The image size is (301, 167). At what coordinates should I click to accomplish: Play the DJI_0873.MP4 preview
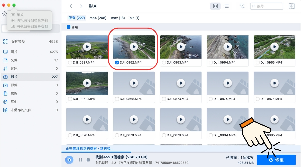181,83
